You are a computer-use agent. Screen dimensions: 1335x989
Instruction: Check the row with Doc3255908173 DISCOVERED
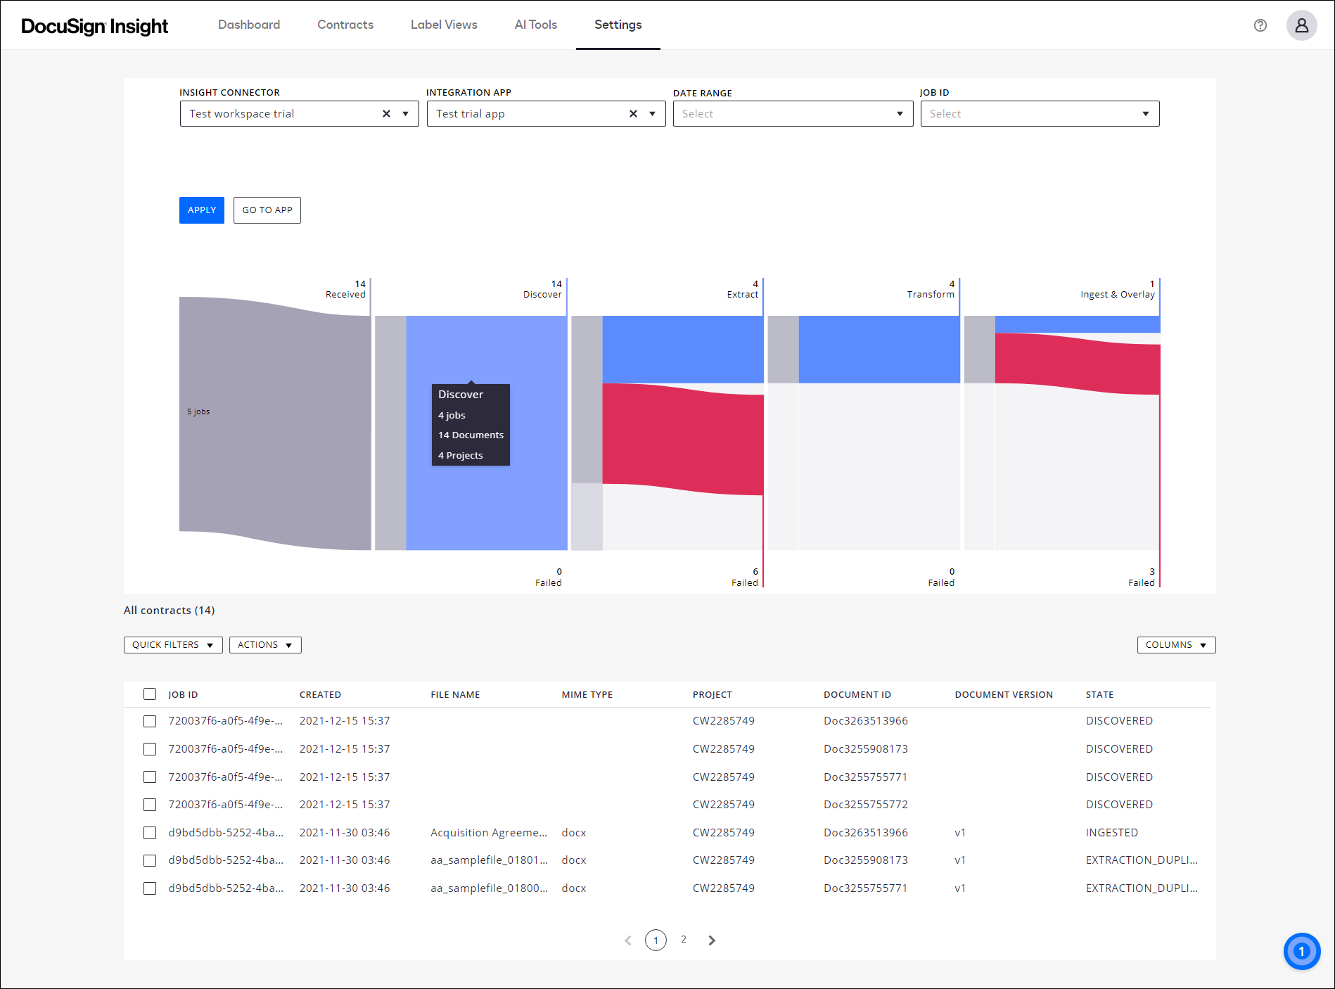(150, 749)
